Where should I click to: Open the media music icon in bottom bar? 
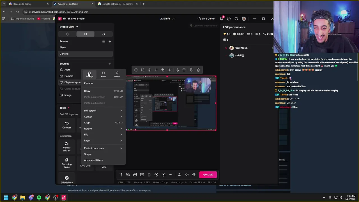tap(128, 175)
